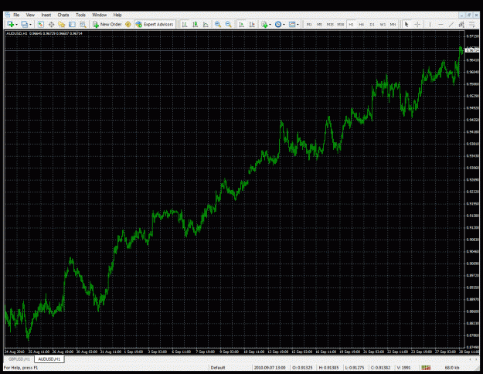Launch MetaEditor via yellow diamond icon
483x374 pixels.
128,24
